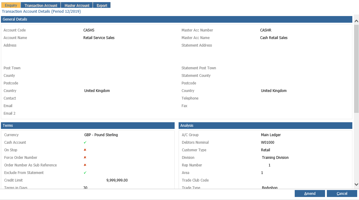Click the Post Town label
This screenshot has height=200, width=359.
pyautogui.click(x=12, y=68)
